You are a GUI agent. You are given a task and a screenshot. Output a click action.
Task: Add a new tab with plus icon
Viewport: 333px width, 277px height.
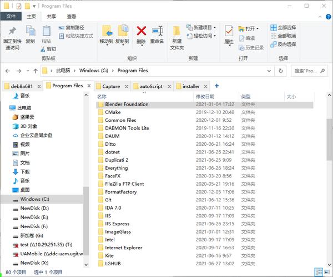tap(216, 86)
